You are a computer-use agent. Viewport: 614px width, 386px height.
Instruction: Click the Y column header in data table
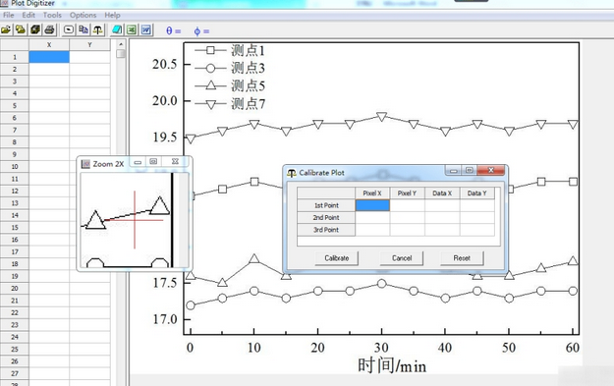pyautogui.click(x=89, y=45)
